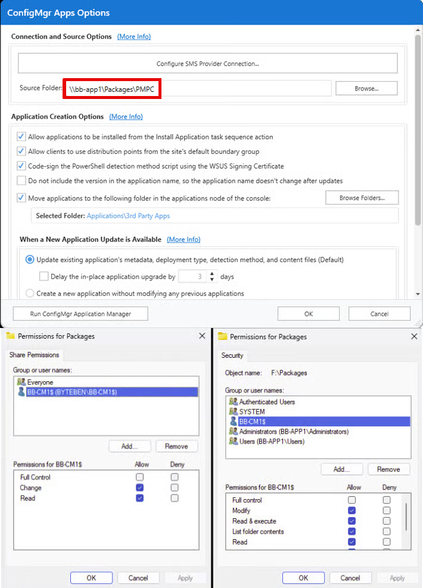Click the Users (BB-APP1\Users) group icon
Viewport: 423px width, 588px height.
pyautogui.click(x=233, y=441)
